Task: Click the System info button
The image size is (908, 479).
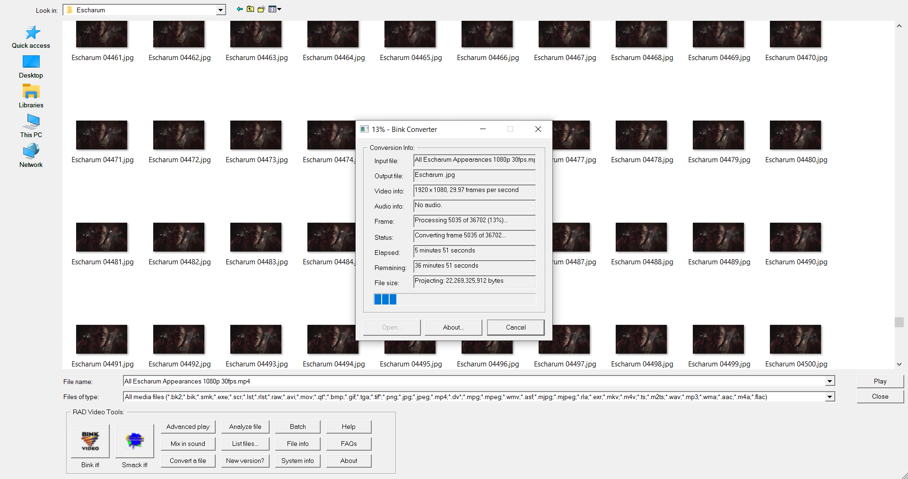Action: 297,461
